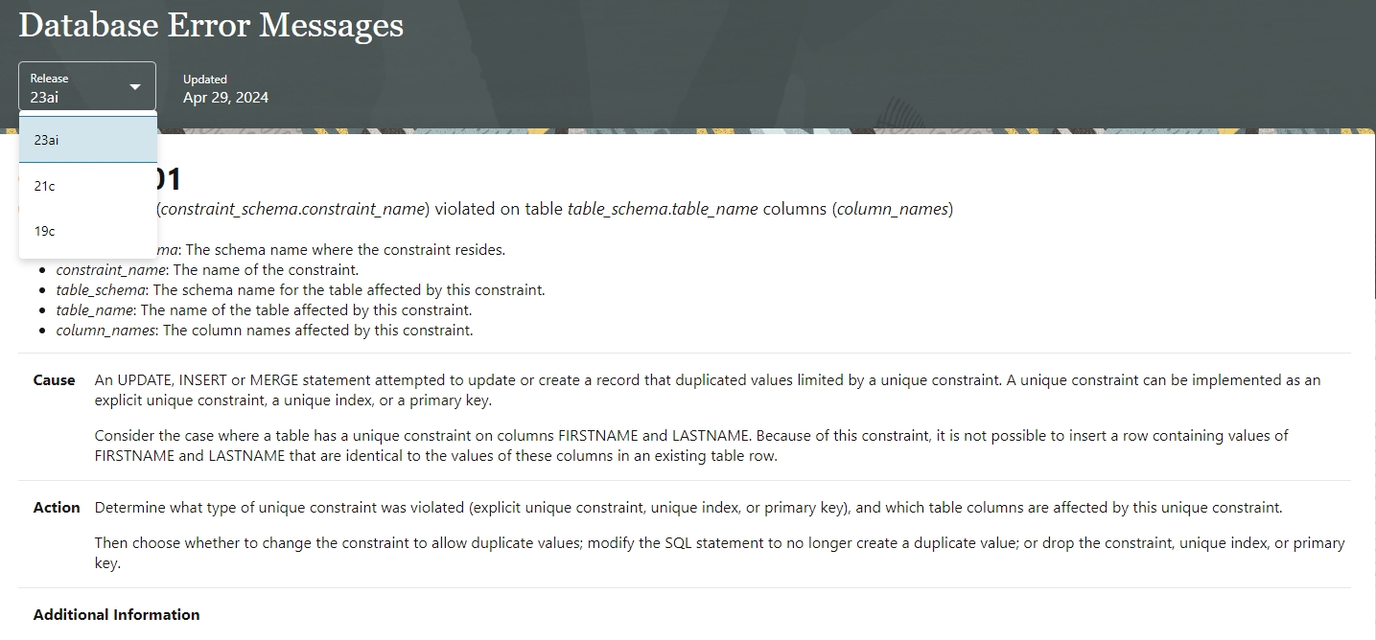
Task: Select the 23ai release option
Action: click(87, 140)
